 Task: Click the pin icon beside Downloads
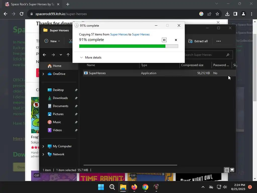(x=76, y=98)
